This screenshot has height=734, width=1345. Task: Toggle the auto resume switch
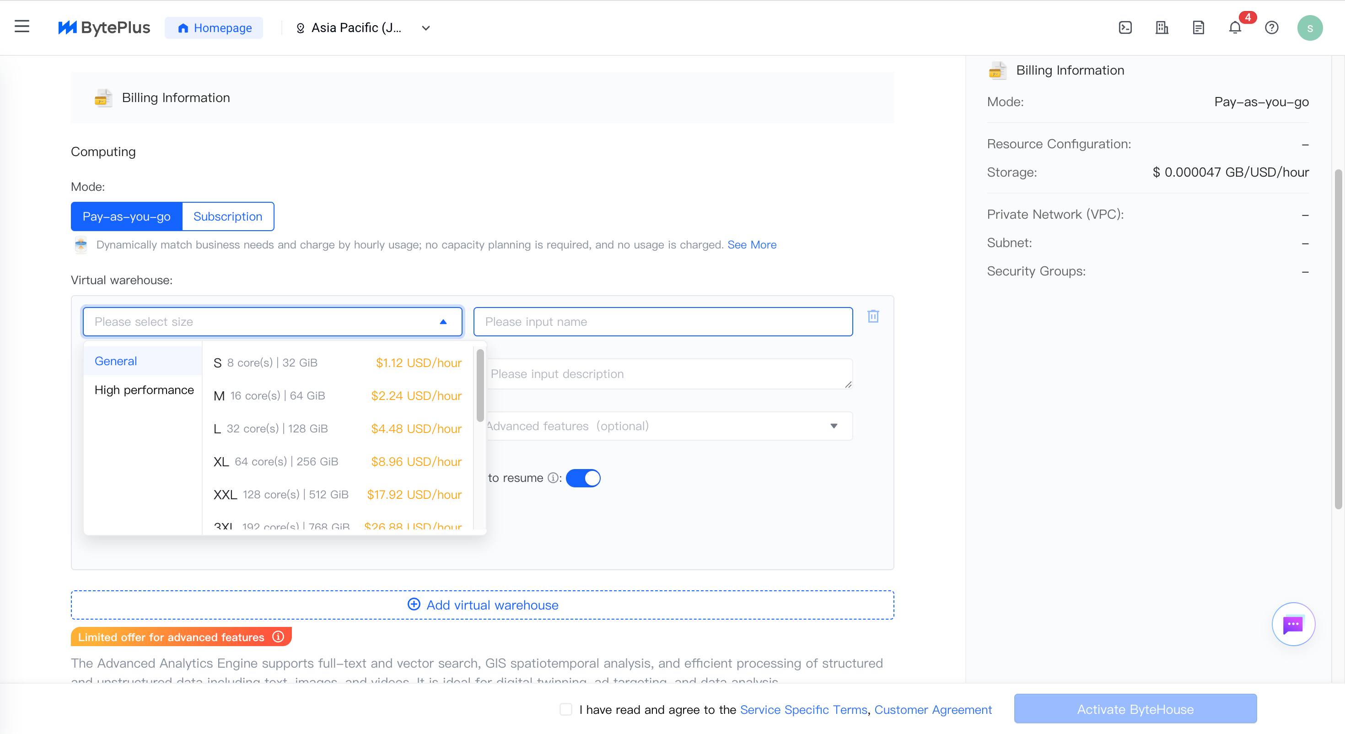583,478
